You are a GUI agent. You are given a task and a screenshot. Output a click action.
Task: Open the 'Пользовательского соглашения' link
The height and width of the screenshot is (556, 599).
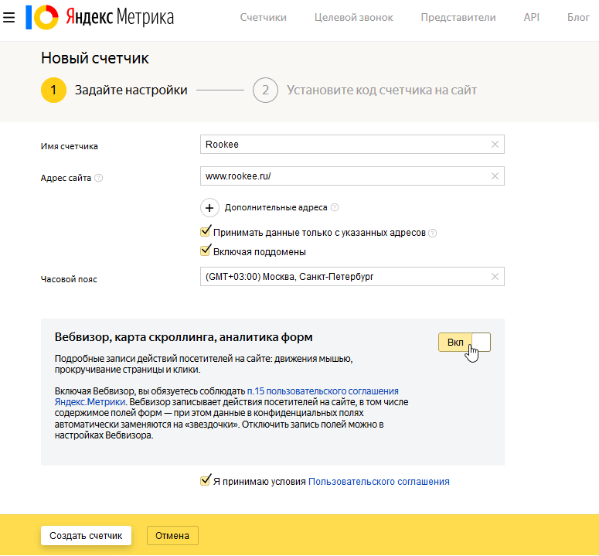[x=379, y=481]
